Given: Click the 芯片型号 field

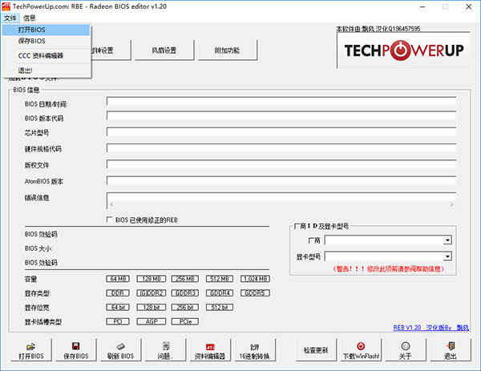Looking at the screenshot, I should point(281,132).
